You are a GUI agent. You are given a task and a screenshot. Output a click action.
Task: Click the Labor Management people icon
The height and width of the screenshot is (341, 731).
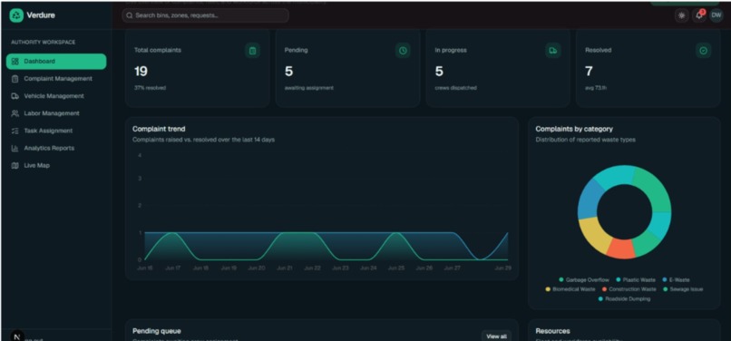pos(15,113)
